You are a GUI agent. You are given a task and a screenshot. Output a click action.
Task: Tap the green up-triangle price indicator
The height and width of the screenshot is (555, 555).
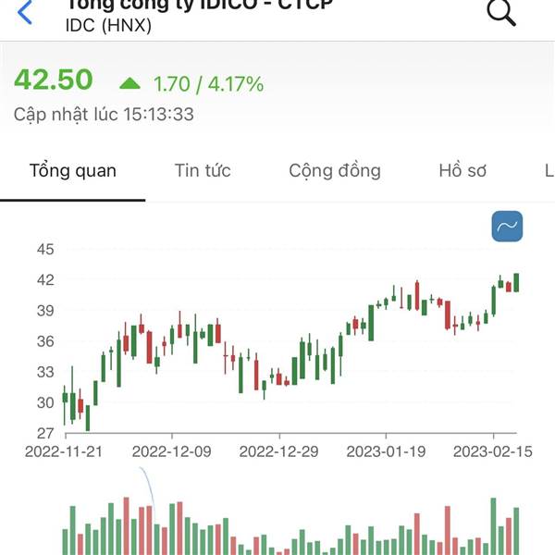(x=129, y=83)
